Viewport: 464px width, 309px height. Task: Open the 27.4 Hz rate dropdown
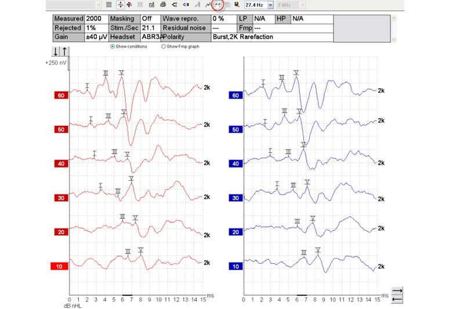click(270, 5)
